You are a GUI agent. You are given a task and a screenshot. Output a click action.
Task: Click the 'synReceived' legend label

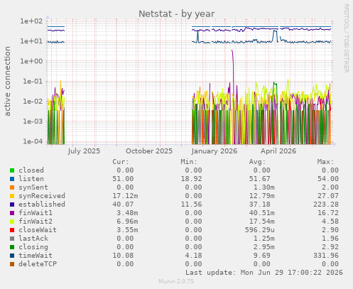coord(42,196)
